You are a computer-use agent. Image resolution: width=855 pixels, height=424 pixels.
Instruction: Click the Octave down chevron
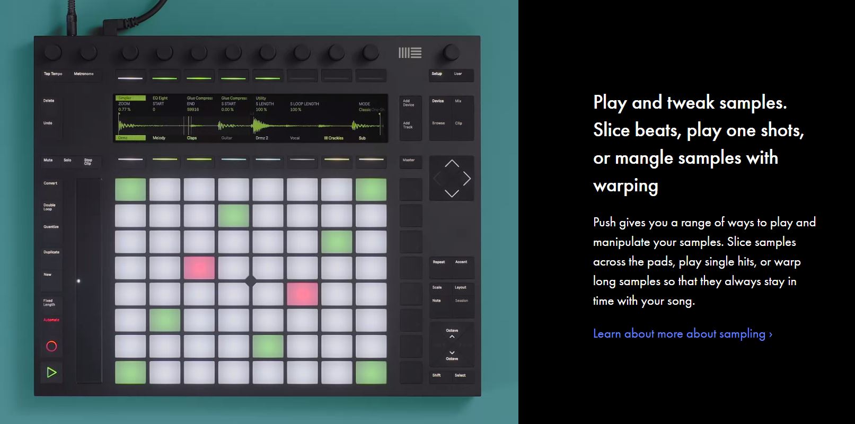coord(452,352)
